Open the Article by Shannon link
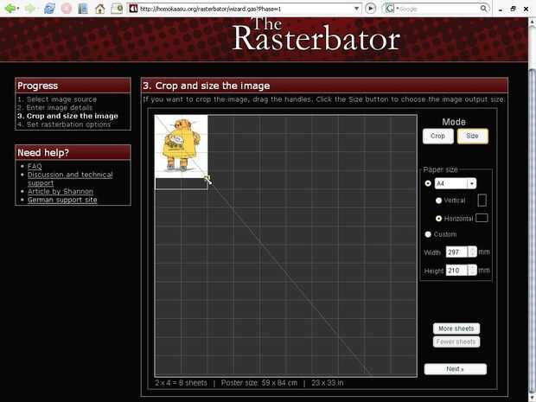This screenshot has height=402, width=536. pyautogui.click(x=61, y=191)
